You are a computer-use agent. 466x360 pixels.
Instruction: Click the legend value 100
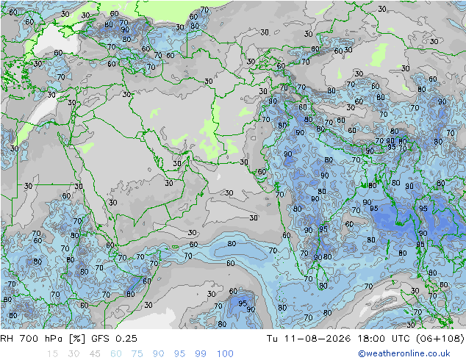coord(225,354)
